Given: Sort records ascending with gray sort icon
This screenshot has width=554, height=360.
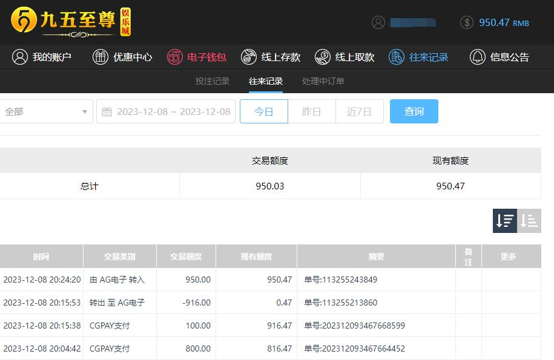Looking at the screenshot, I should tap(529, 221).
